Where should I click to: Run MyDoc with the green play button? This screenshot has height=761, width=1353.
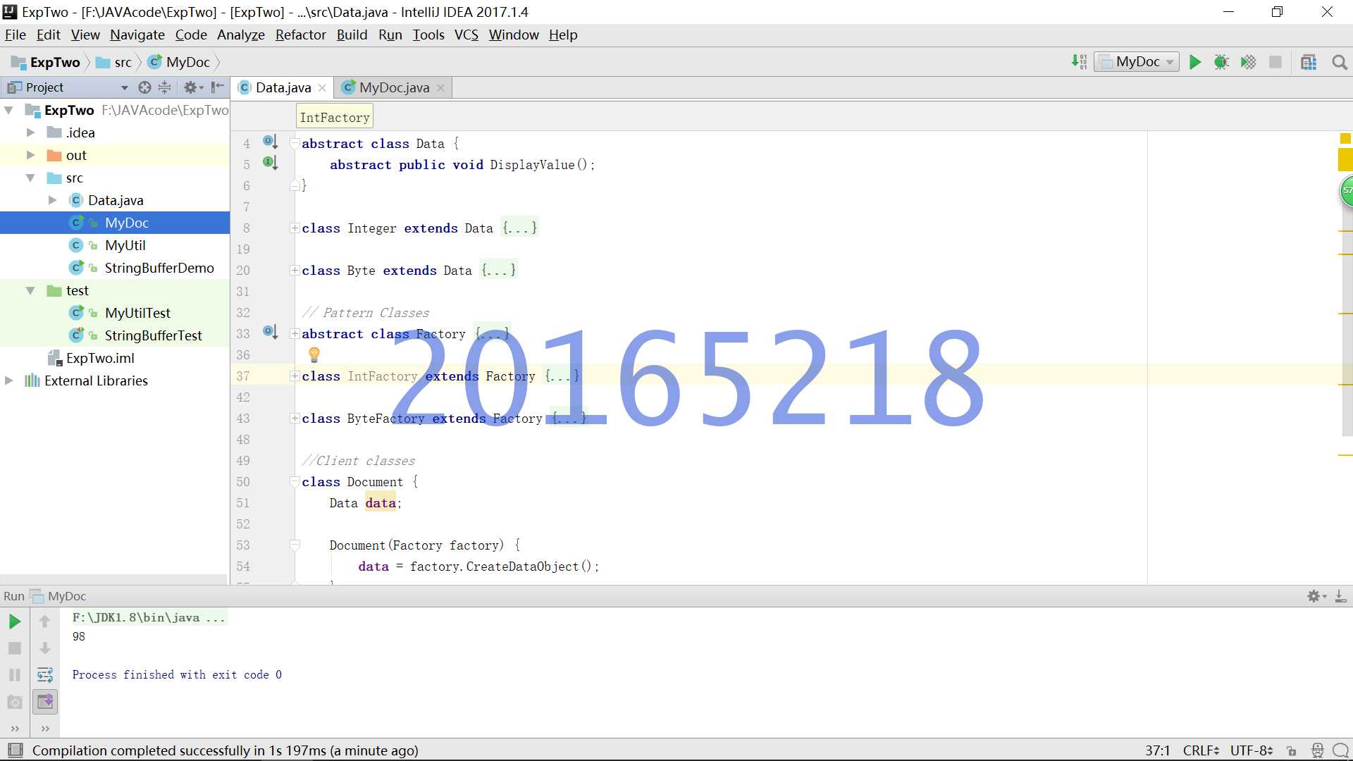click(1195, 62)
